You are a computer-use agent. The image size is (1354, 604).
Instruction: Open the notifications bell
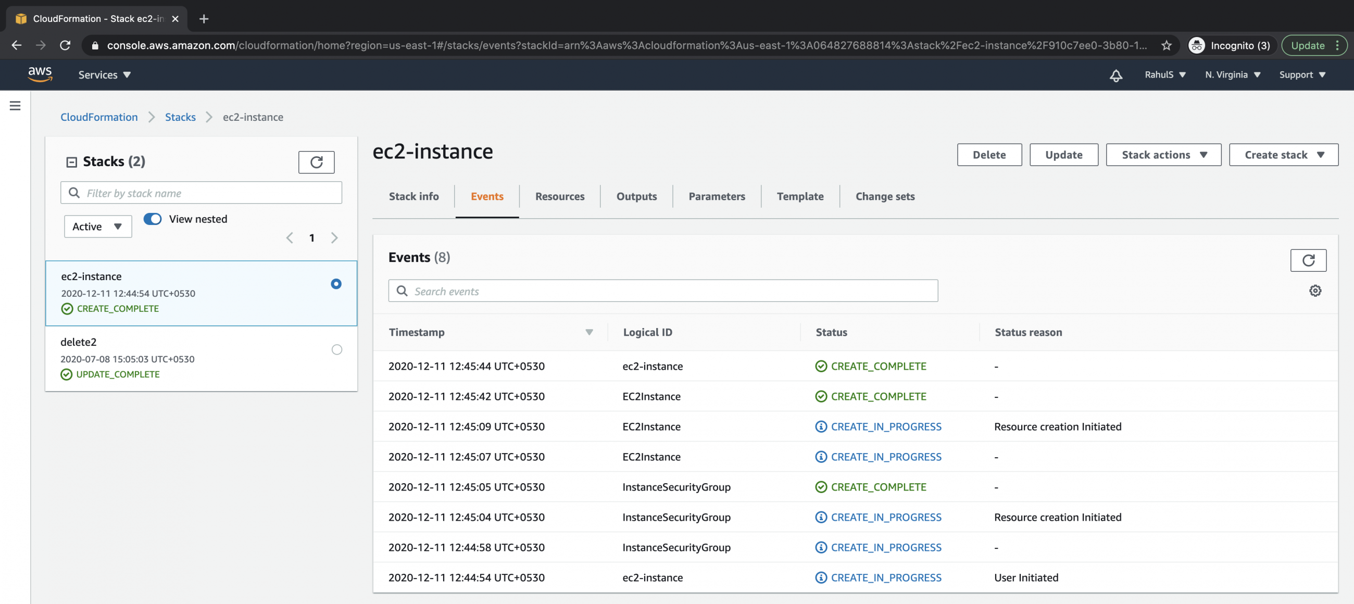point(1116,75)
